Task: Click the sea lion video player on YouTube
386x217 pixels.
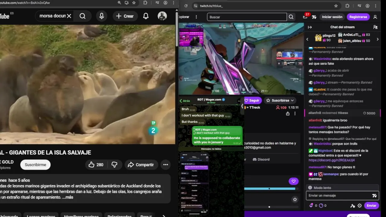Action: click(87, 84)
